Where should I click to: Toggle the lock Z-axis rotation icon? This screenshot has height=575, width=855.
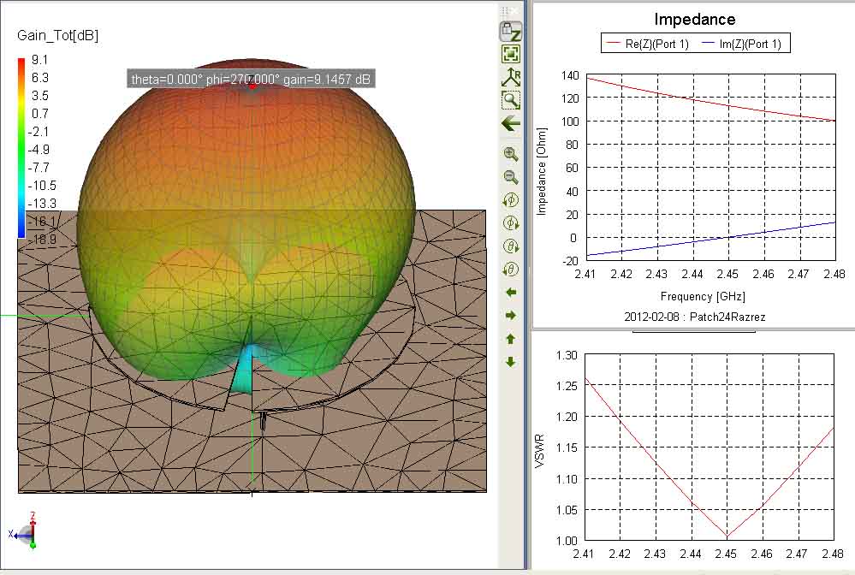[510, 31]
